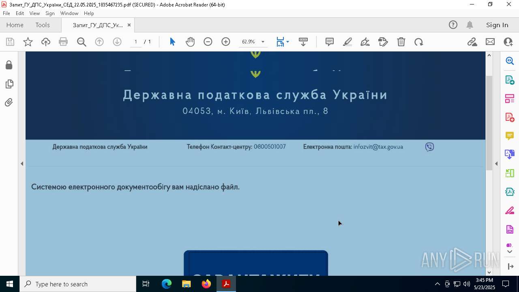Open the attachments paperclip panel
The image size is (519, 292).
click(9, 103)
